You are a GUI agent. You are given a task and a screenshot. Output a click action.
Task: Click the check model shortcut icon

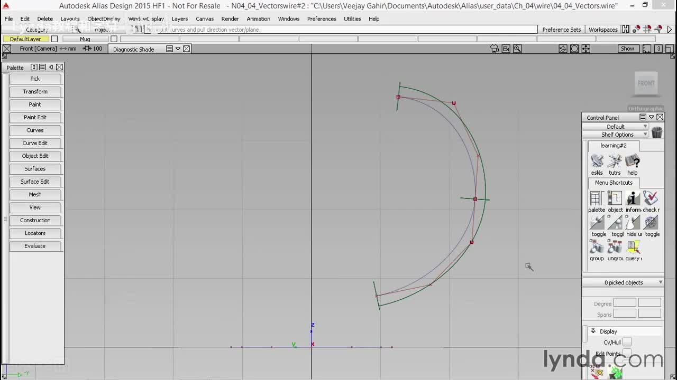(651, 198)
